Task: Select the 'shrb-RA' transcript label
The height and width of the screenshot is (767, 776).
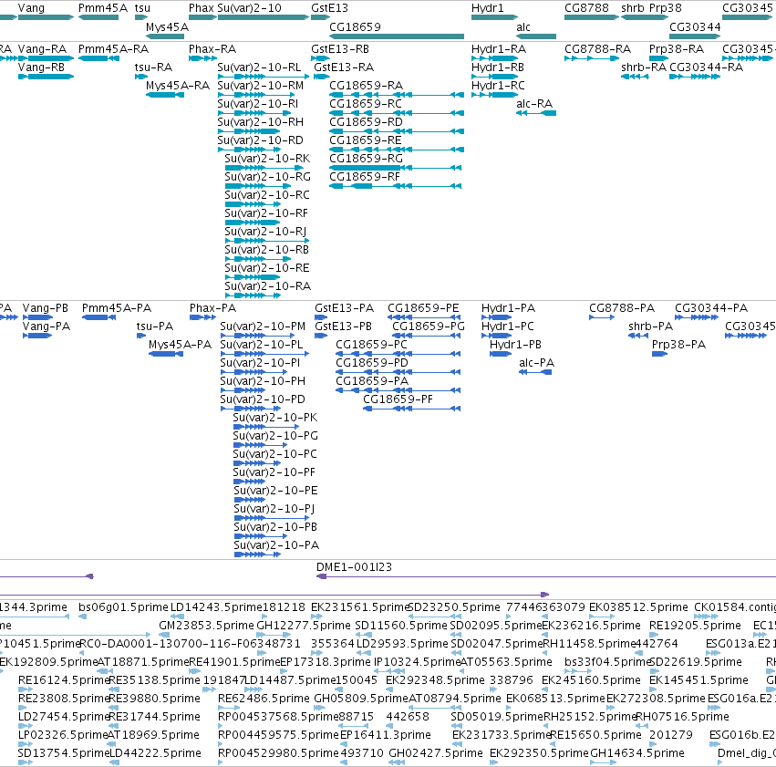Action: 644,67
